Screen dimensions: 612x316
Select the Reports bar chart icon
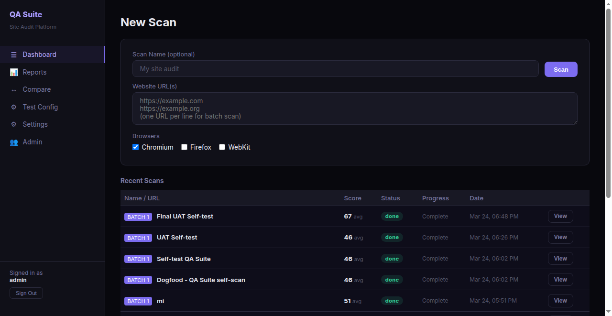click(13, 72)
